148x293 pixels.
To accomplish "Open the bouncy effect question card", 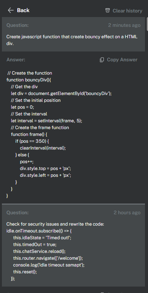I will (74, 34).
